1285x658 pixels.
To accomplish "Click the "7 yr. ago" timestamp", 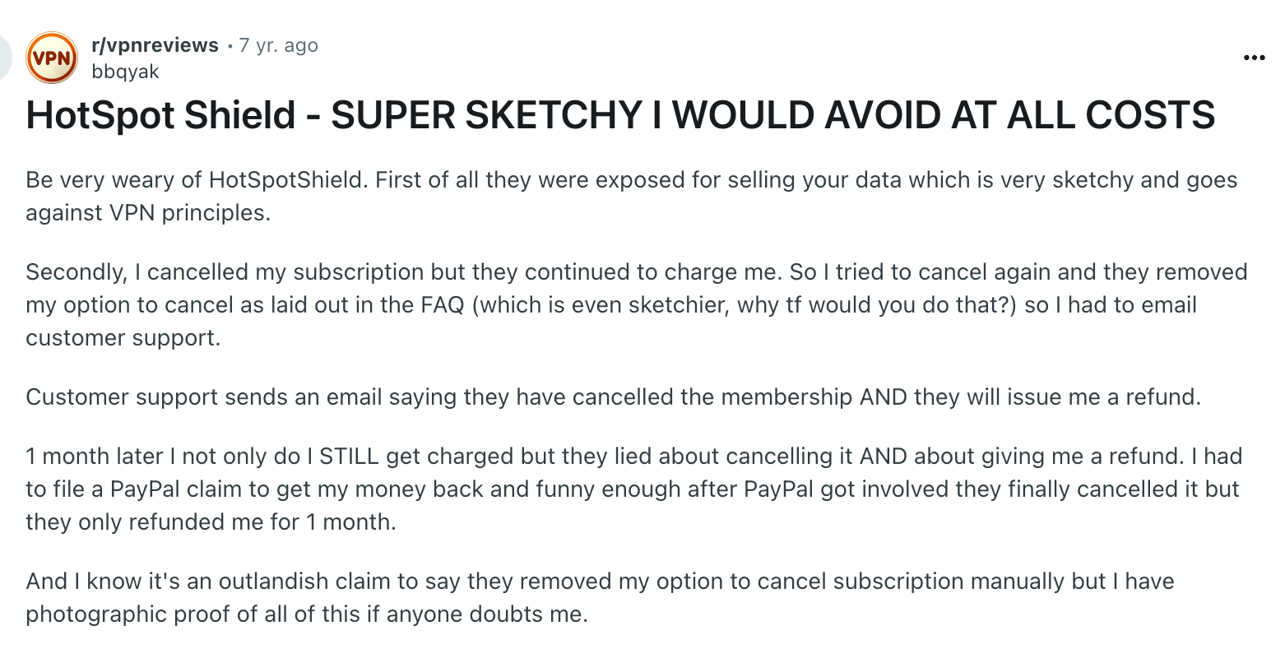I will [x=278, y=45].
